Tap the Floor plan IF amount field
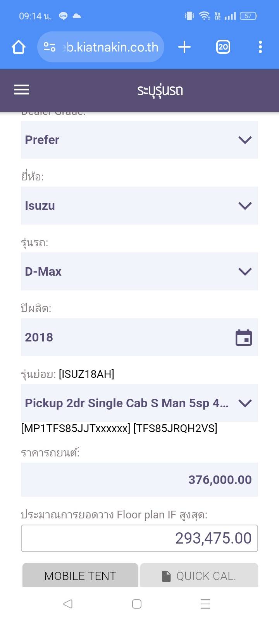 (139, 538)
